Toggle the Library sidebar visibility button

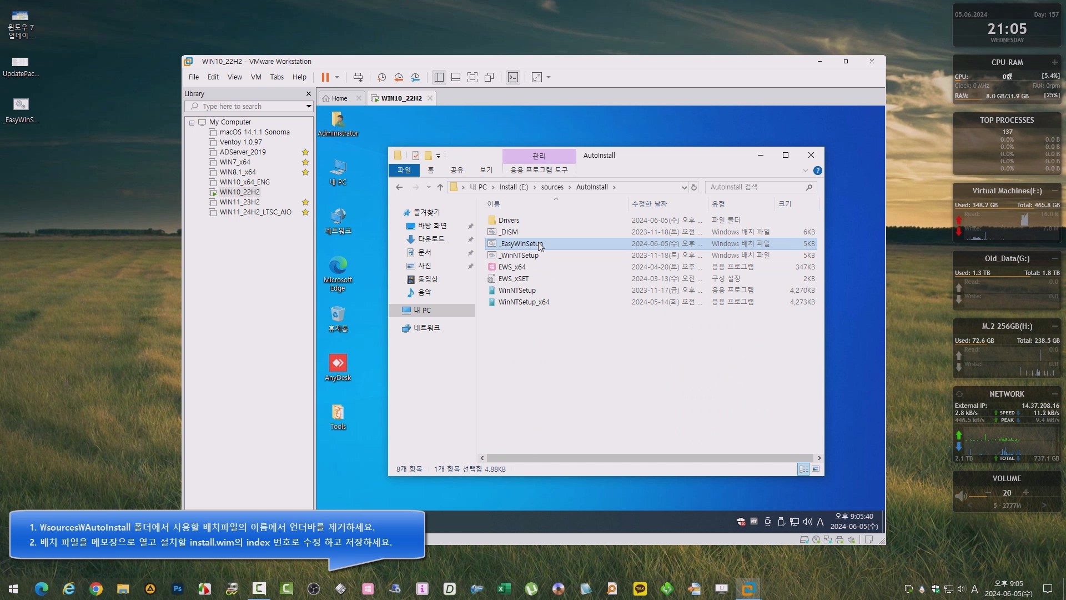[439, 77]
